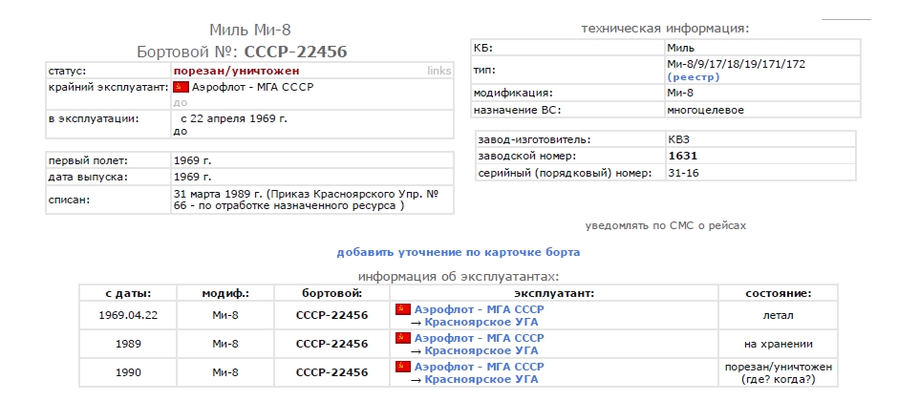This screenshot has width=919, height=401.
Task: Open Аэрофлот - МГА СССР in 1990 row
Action: click(479, 367)
